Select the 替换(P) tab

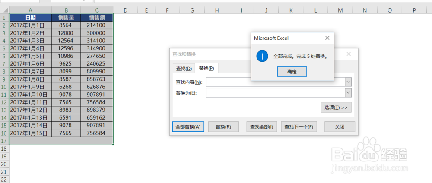click(206, 68)
